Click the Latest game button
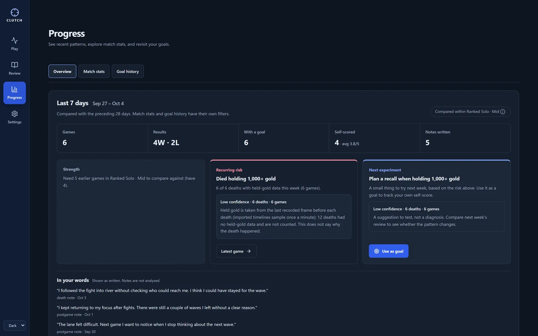The height and width of the screenshot is (336, 538). [236, 251]
